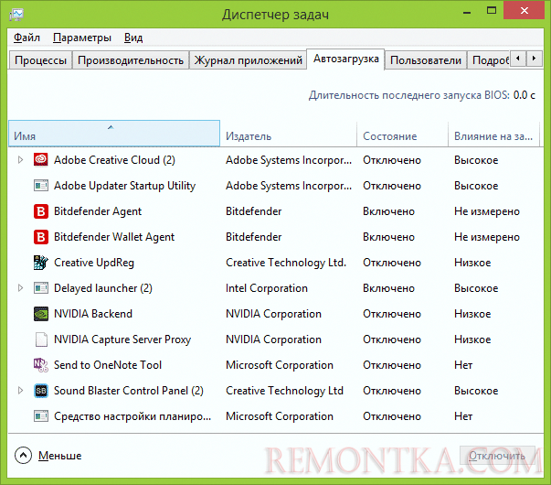Click the Bitdefender Wallet Agent icon
551x485 pixels.
[x=41, y=237]
